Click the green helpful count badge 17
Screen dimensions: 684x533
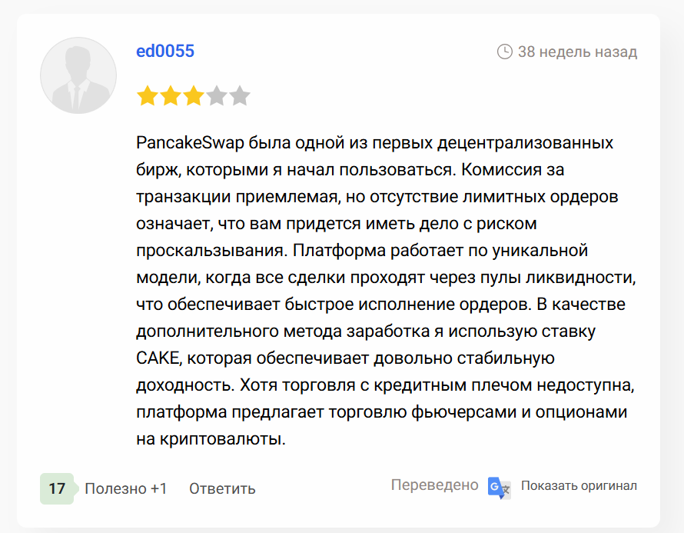coord(57,488)
